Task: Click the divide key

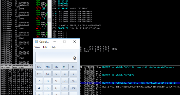Action: (x=65, y=81)
